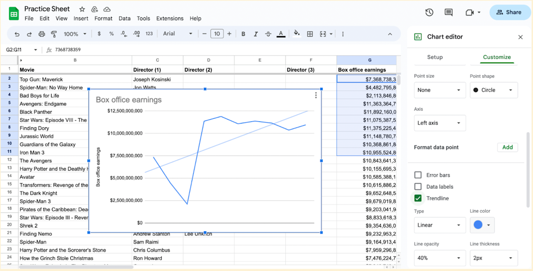Viewport: 533px width, 271px height.
Task: Click the Google Sheets home icon
Action: 14,14
